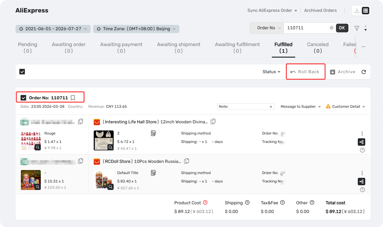
Task: Open the filter funnel icon
Action: point(357,28)
